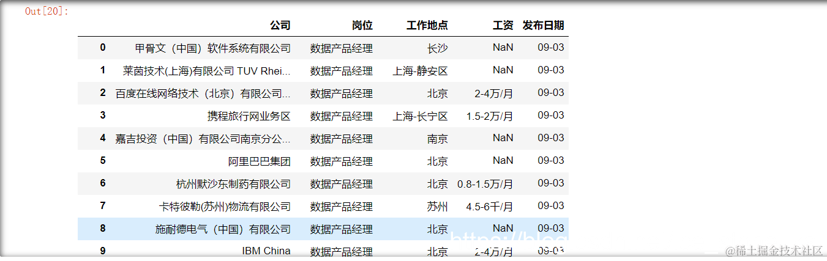Click 北京 in the 施耐德电气 row
Screen dimensions: 827x261
[x=438, y=229]
